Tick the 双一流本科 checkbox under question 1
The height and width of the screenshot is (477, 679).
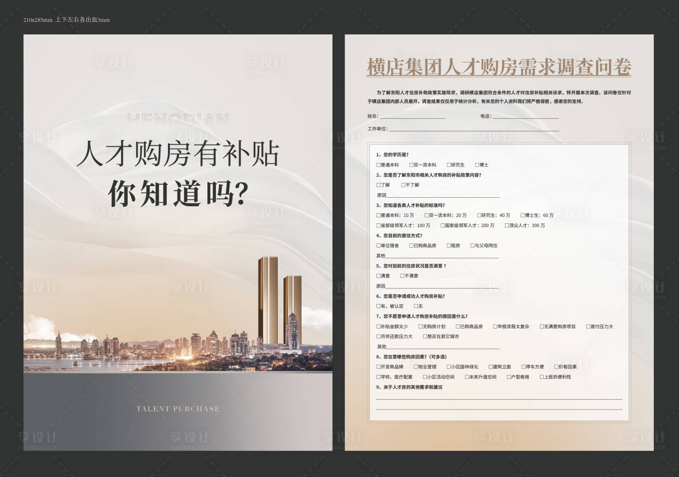(412, 165)
